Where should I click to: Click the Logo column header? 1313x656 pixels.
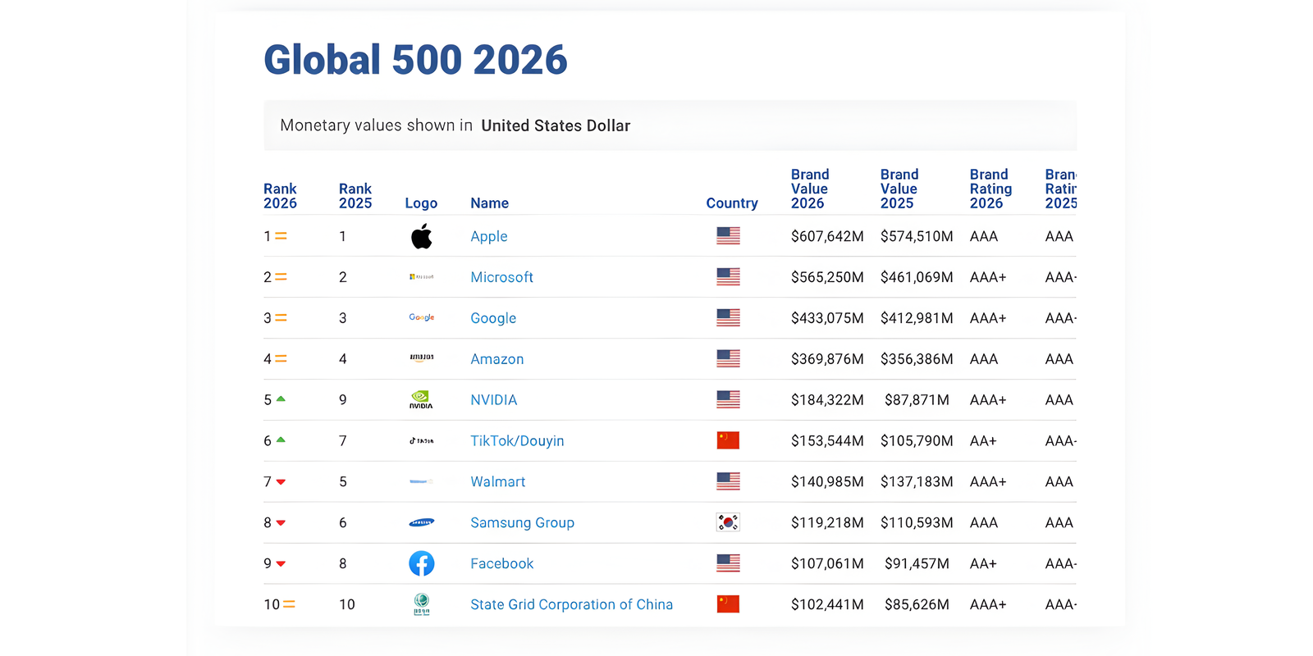tap(421, 203)
